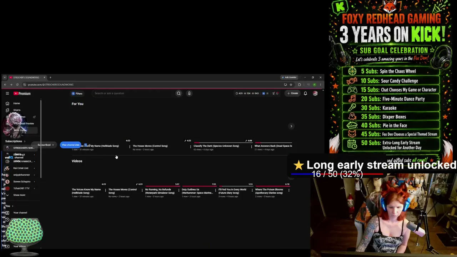Viewport: 457px width, 257px height.
Task: Open options for I'll Find You In Every World video
Action: click(252, 190)
